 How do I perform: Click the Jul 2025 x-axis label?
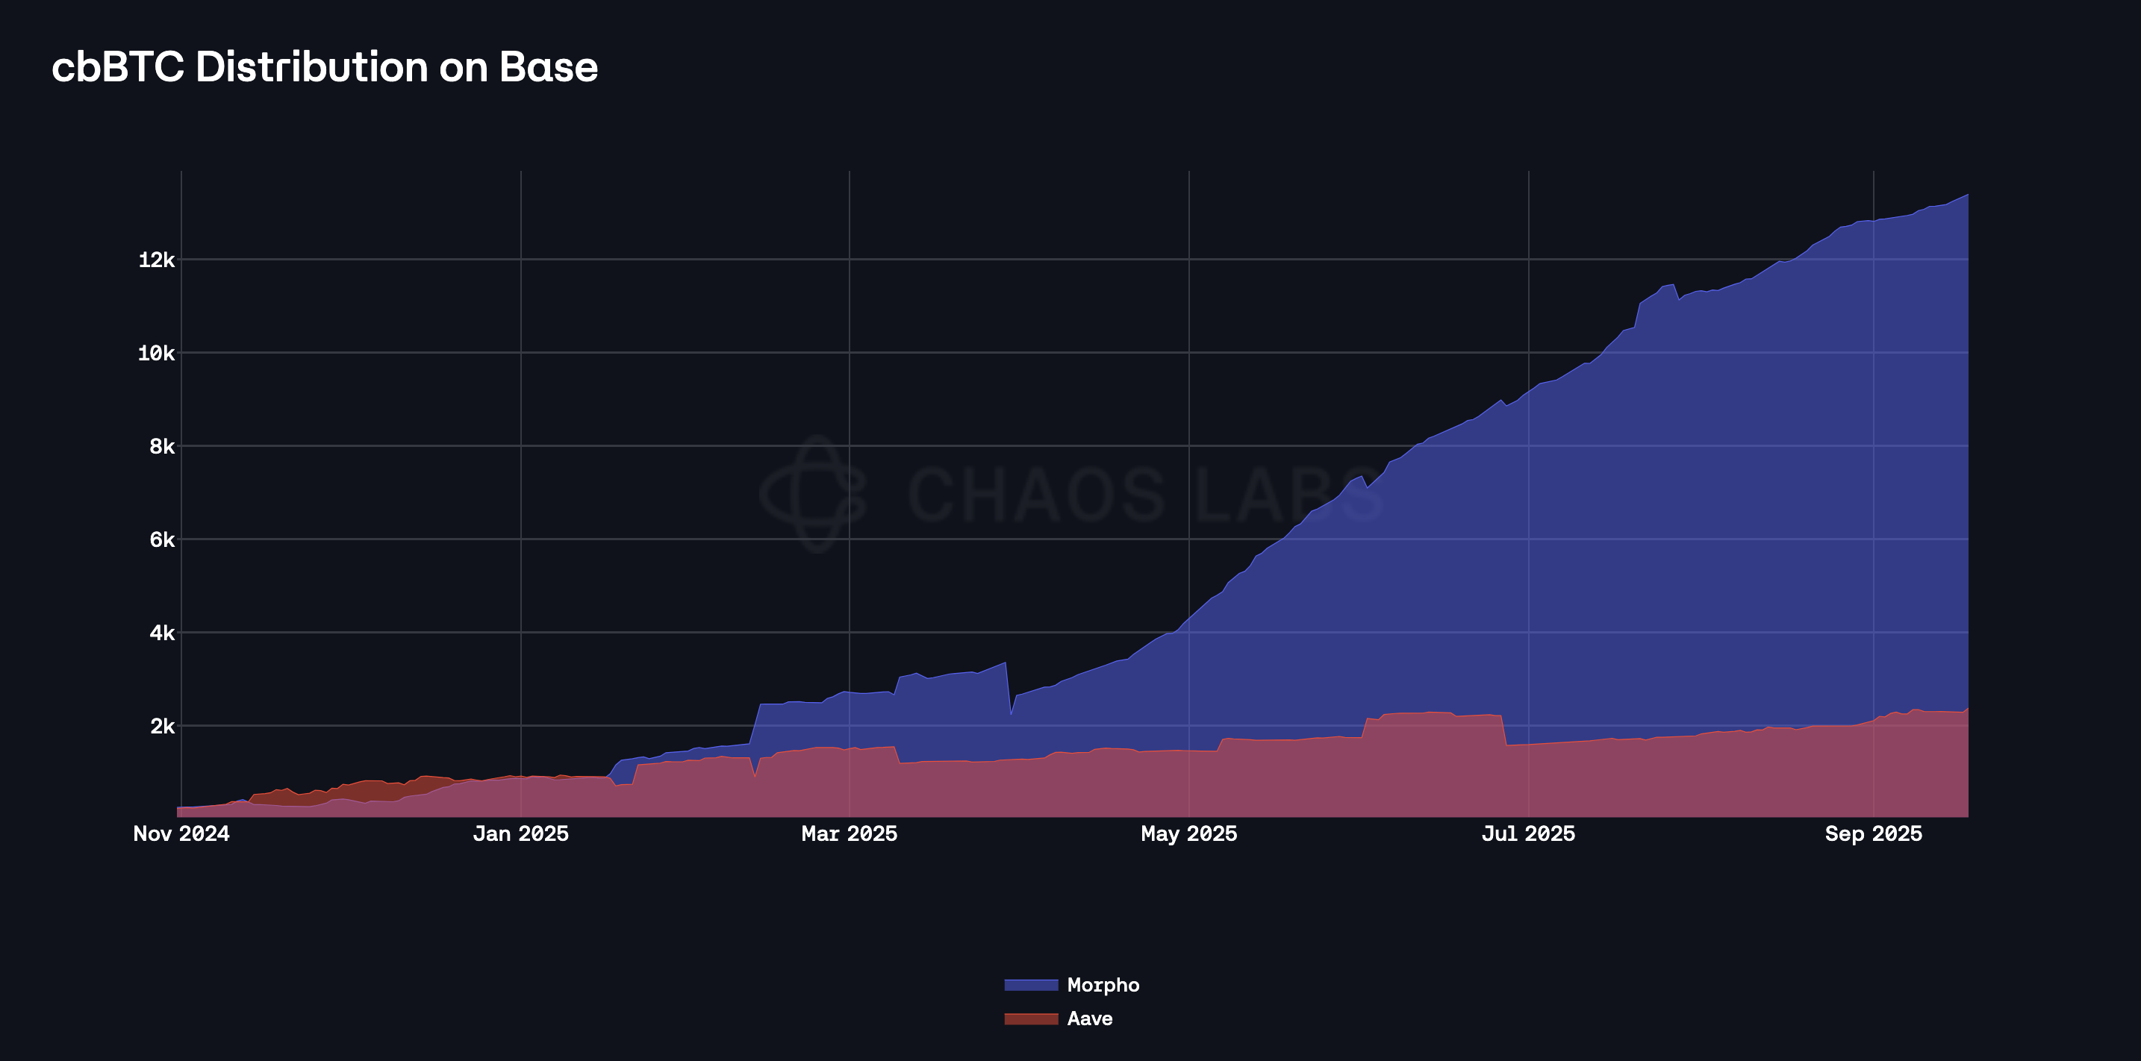point(1528,833)
